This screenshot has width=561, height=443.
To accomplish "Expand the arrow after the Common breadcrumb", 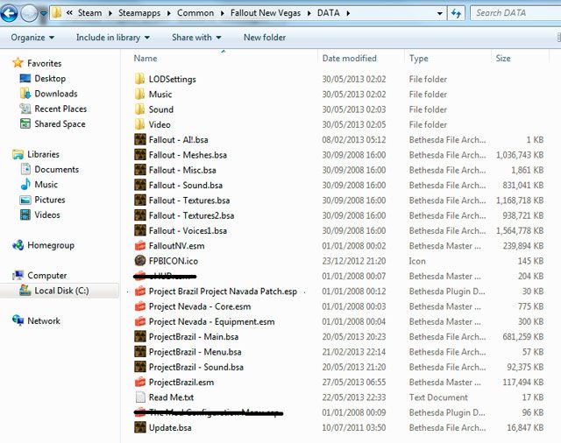I will click(222, 14).
